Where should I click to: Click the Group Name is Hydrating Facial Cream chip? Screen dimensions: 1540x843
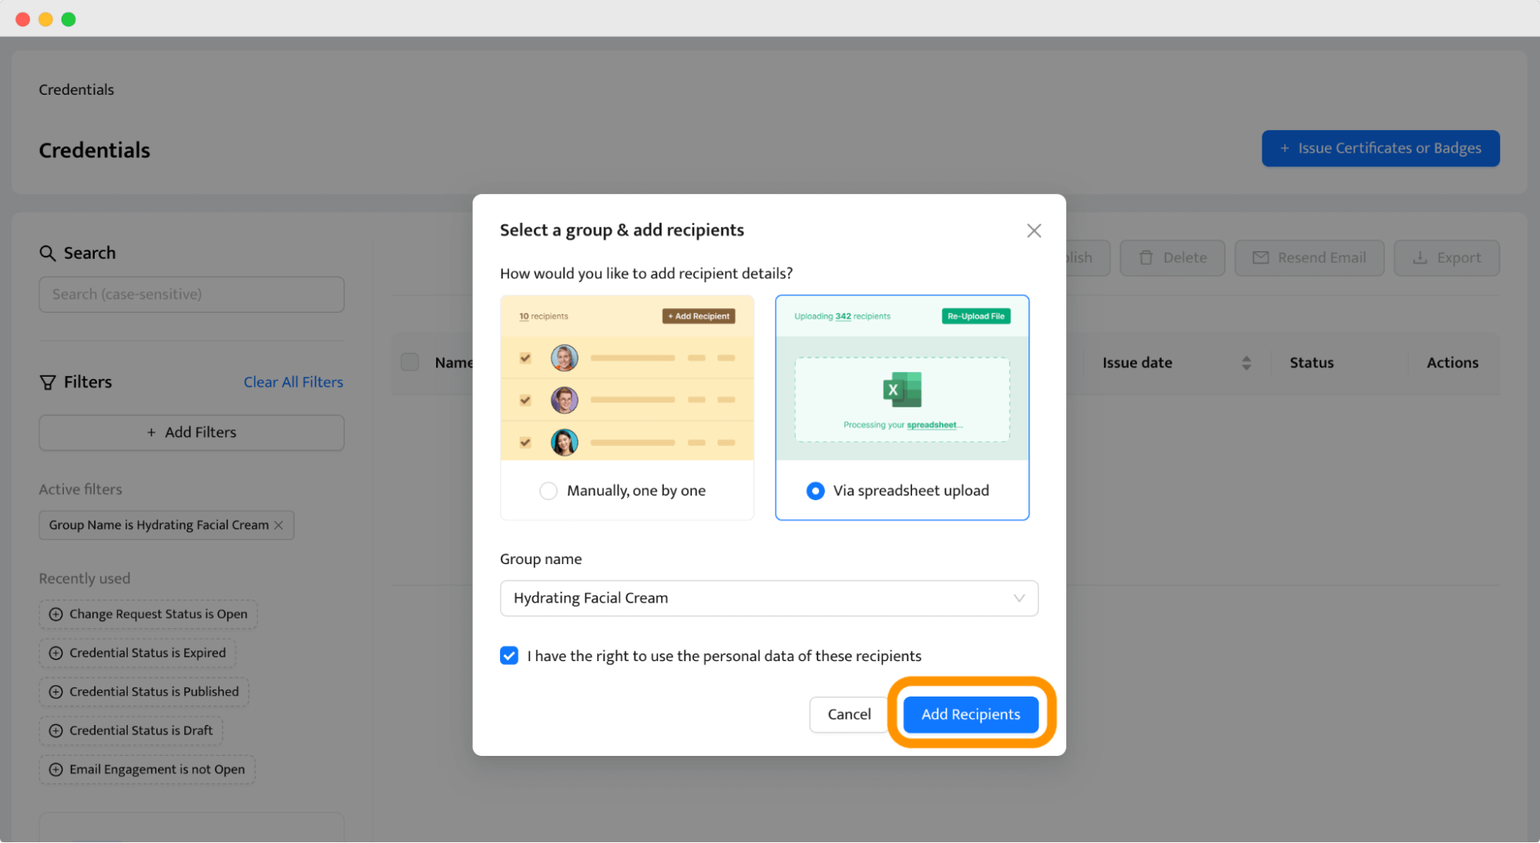pos(166,525)
